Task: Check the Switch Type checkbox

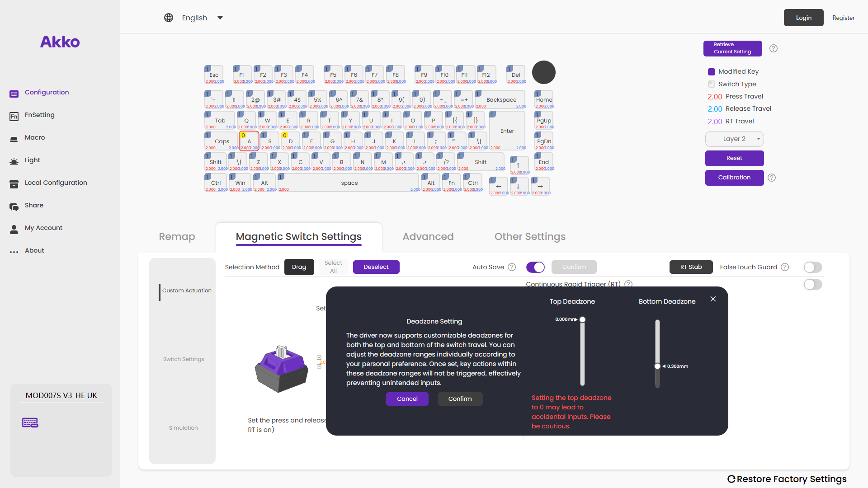Action: pyautogui.click(x=712, y=84)
